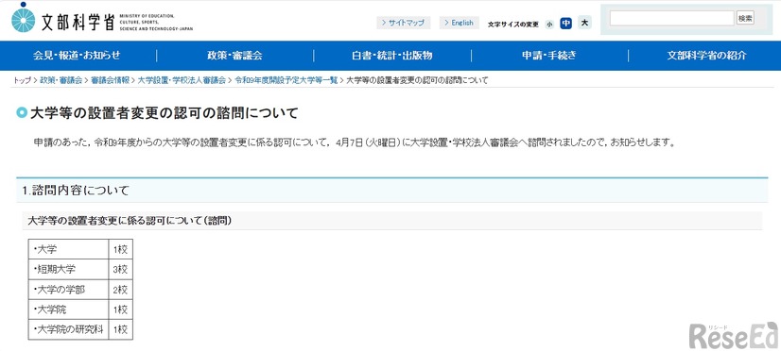Click the 1.諮問内容について heading

[x=76, y=190]
